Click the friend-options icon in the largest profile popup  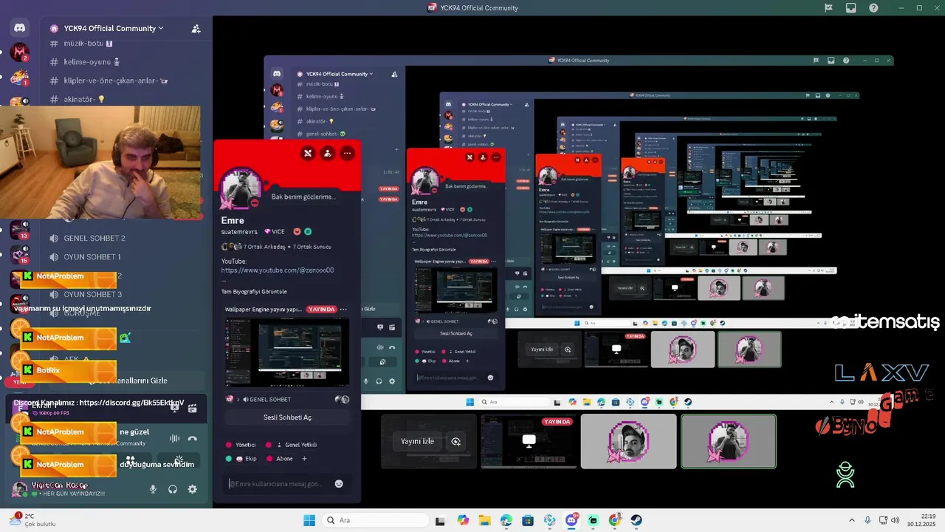(327, 153)
